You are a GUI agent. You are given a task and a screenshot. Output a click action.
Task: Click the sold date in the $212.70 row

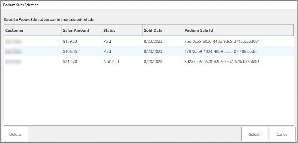pos(153,62)
